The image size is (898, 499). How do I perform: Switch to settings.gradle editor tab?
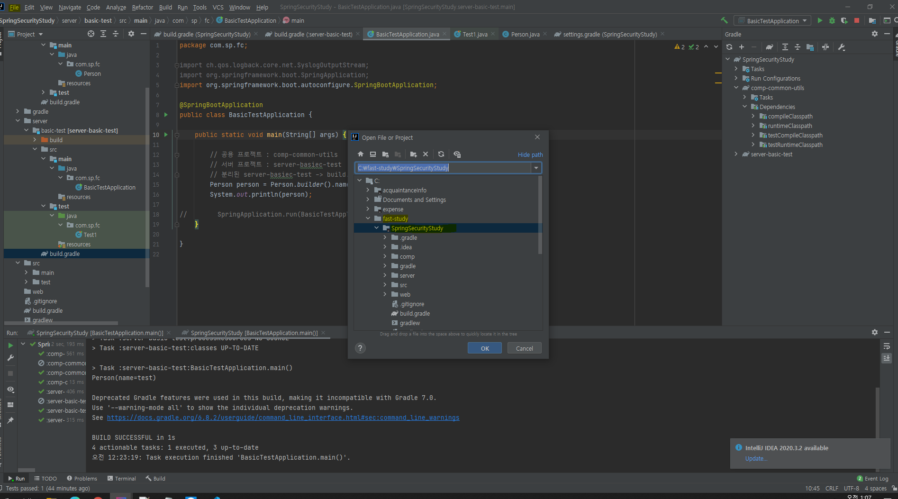609,34
